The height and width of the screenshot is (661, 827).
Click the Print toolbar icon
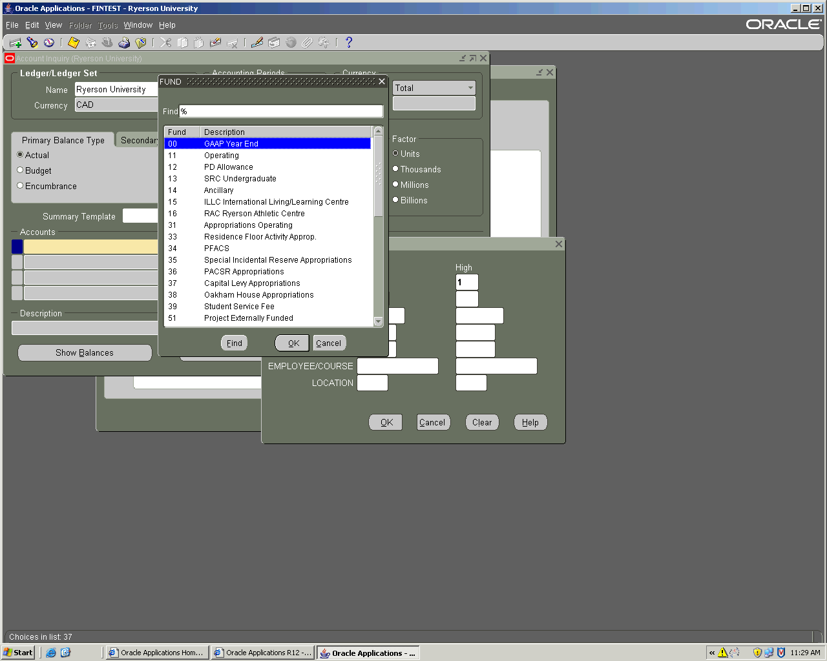124,43
